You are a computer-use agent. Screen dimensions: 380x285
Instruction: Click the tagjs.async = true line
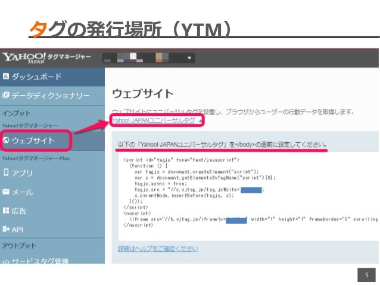(161, 184)
